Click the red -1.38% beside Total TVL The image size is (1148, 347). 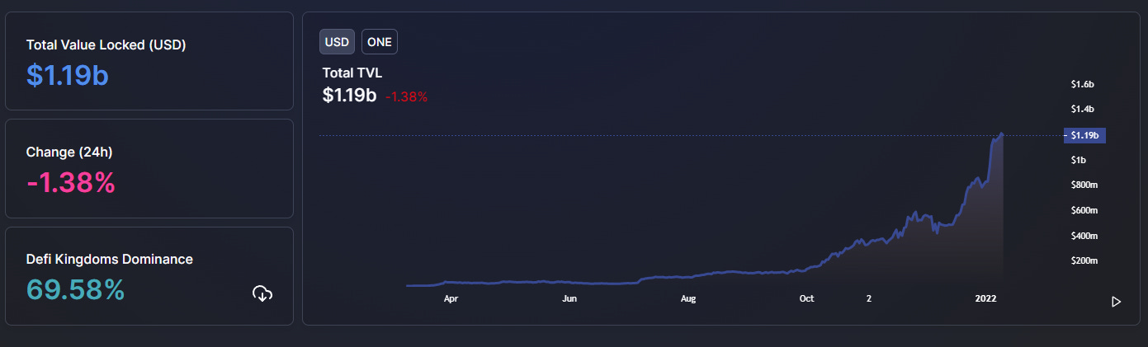pos(406,96)
